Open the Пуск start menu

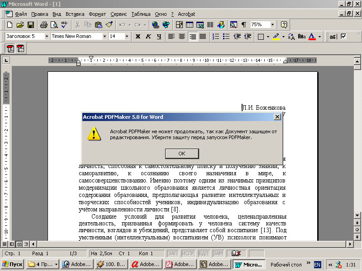13,264
